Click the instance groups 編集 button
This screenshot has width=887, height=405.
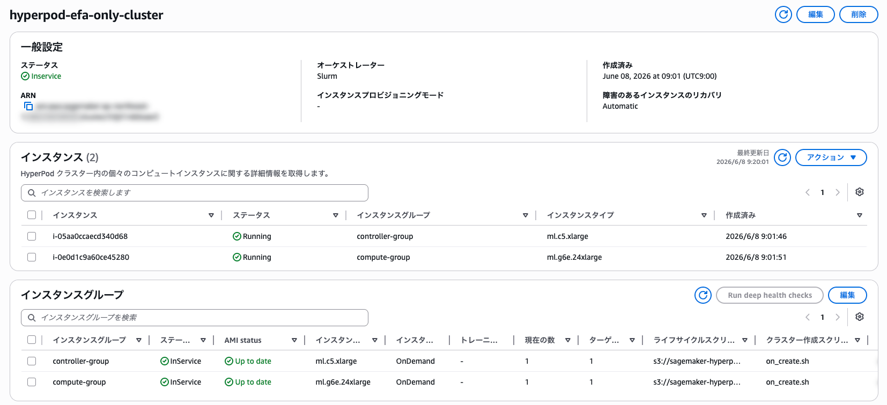(x=847, y=295)
